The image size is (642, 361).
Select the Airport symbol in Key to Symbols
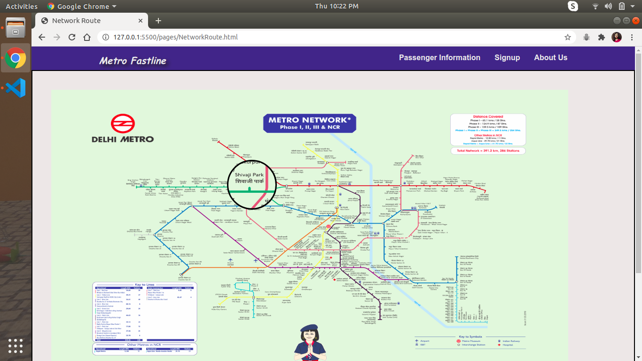click(x=416, y=340)
